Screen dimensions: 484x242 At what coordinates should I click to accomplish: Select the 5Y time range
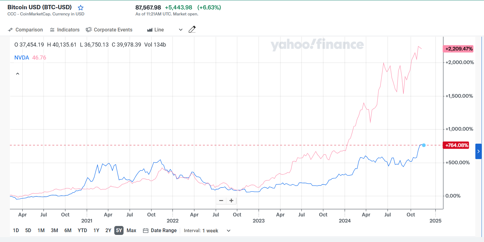(119, 230)
